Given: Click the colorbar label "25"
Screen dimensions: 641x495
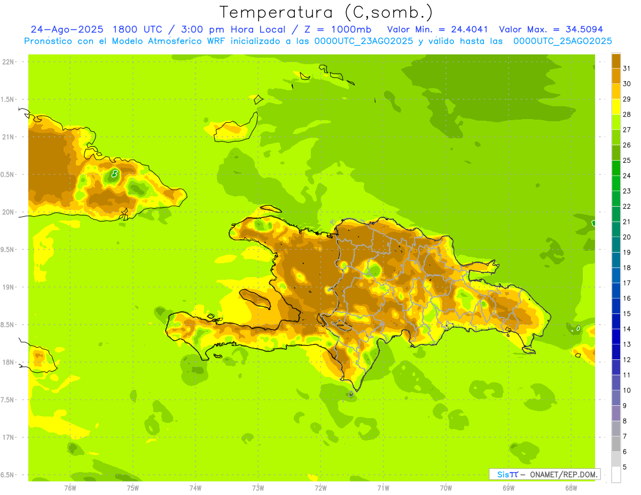Looking at the screenshot, I should pyautogui.click(x=627, y=160).
